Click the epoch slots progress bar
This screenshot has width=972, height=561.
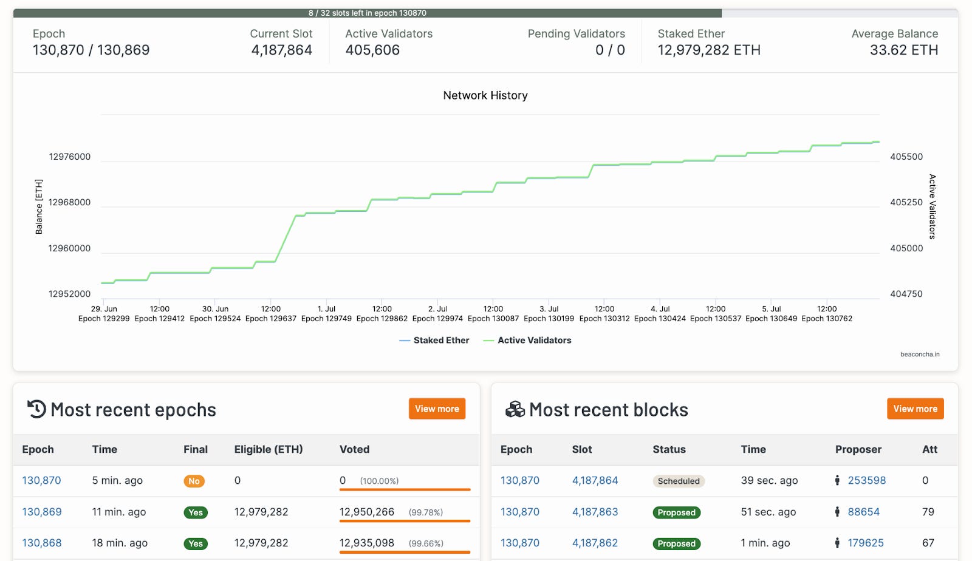coord(485,13)
